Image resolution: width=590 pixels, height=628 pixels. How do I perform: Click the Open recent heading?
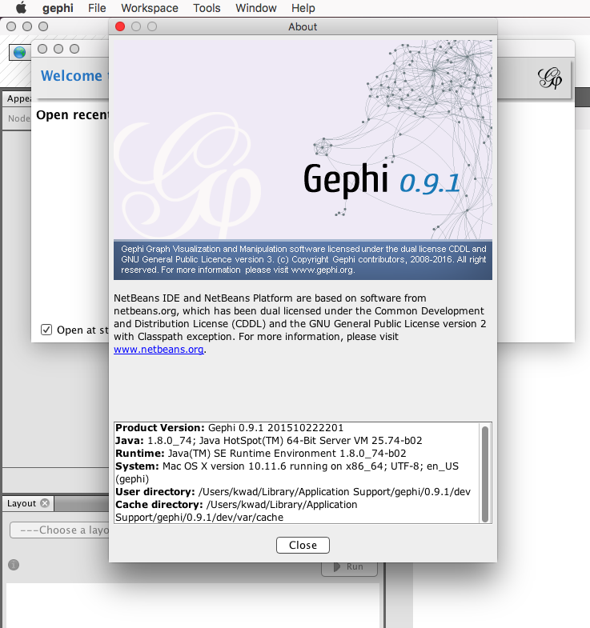click(72, 115)
